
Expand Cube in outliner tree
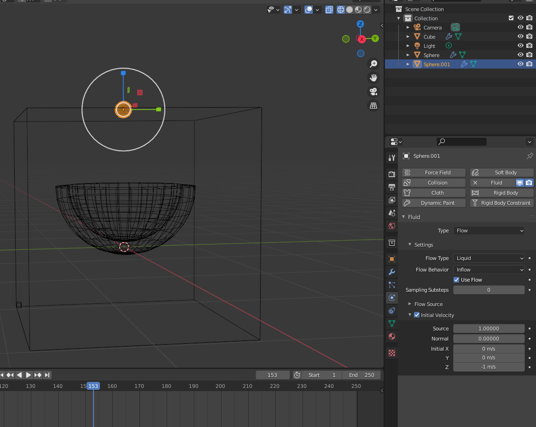coord(408,36)
